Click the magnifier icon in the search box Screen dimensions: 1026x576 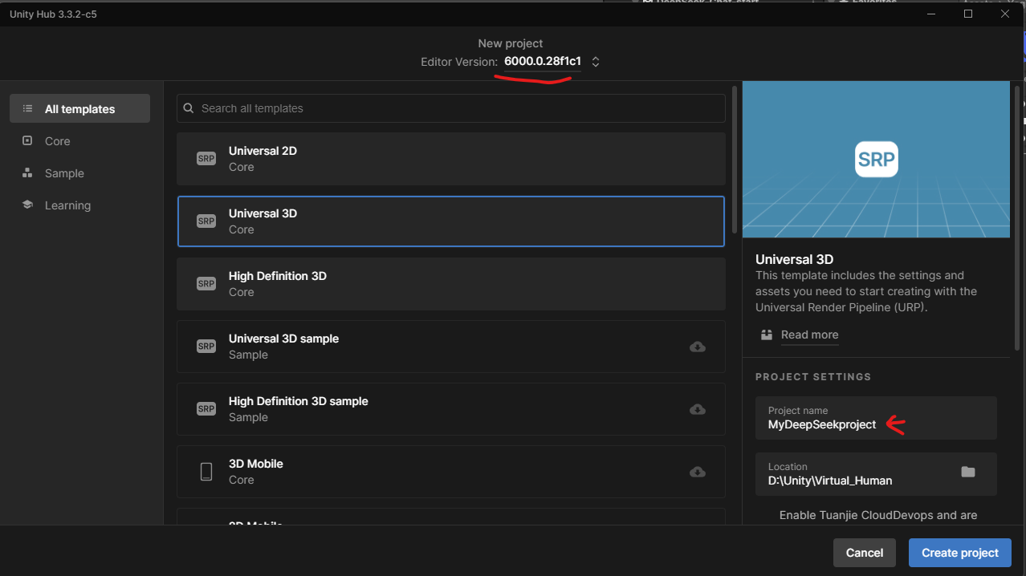pos(189,108)
